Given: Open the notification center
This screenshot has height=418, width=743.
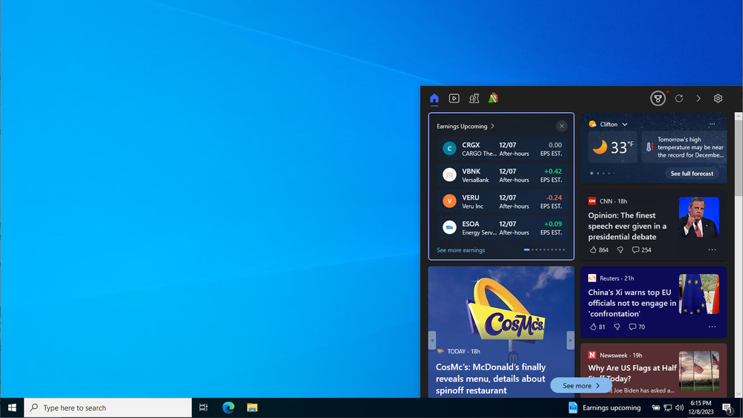Looking at the screenshot, I should tap(727, 408).
